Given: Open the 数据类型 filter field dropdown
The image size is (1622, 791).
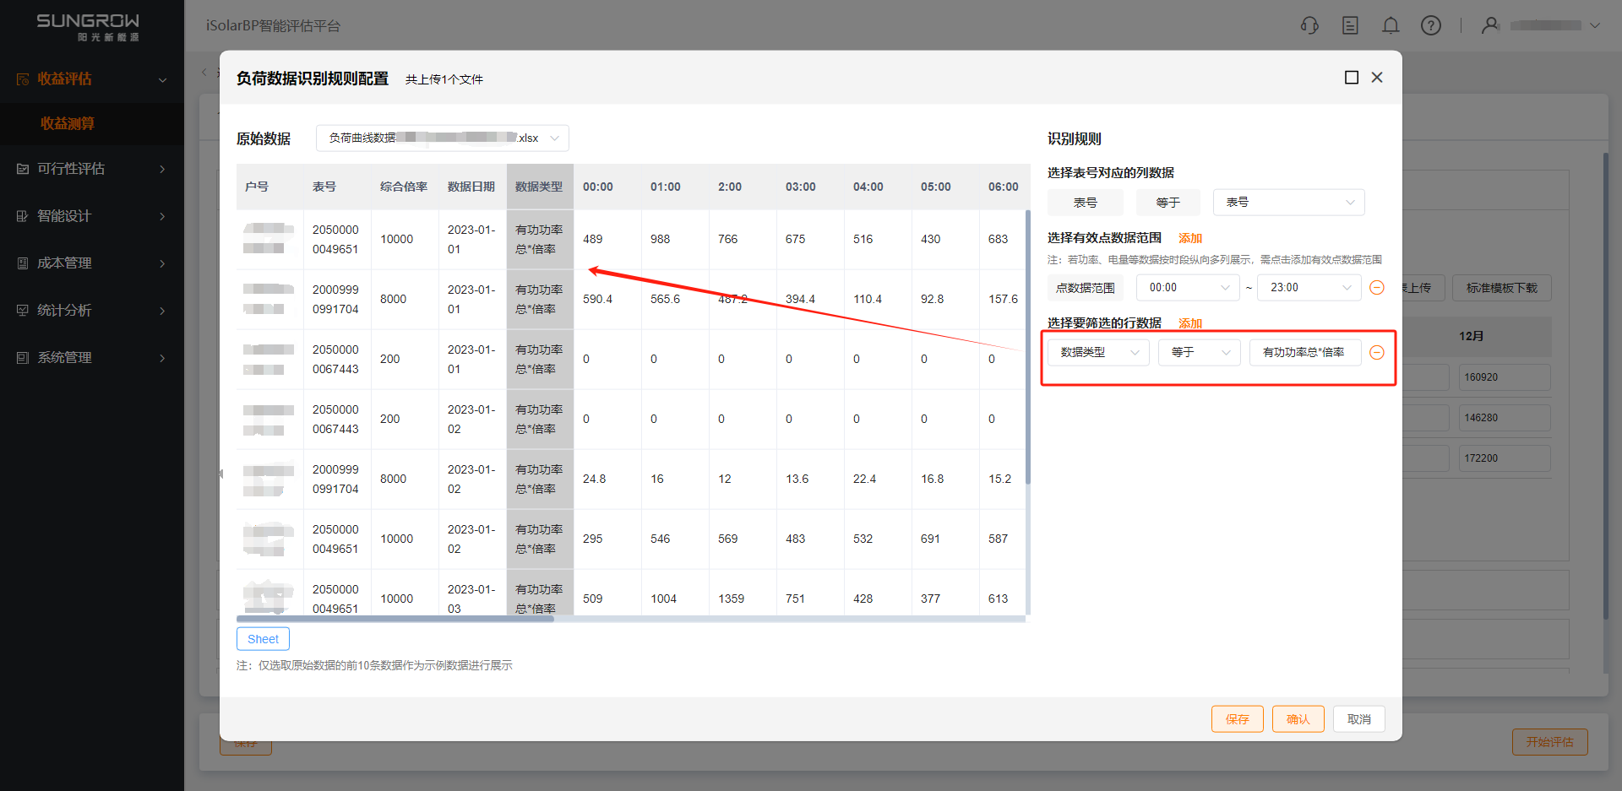Looking at the screenshot, I should (1098, 353).
